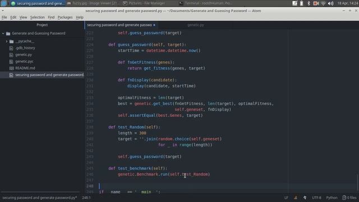This screenshot has height=202, width=359.
Task: Collapse the Generate and Guessing Password project folder
Action: tap(3, 34)
